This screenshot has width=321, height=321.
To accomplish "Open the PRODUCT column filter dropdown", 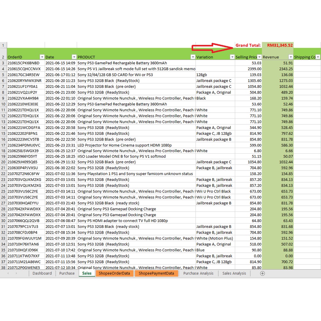I will pyautogui.click(x=193, y=57).
